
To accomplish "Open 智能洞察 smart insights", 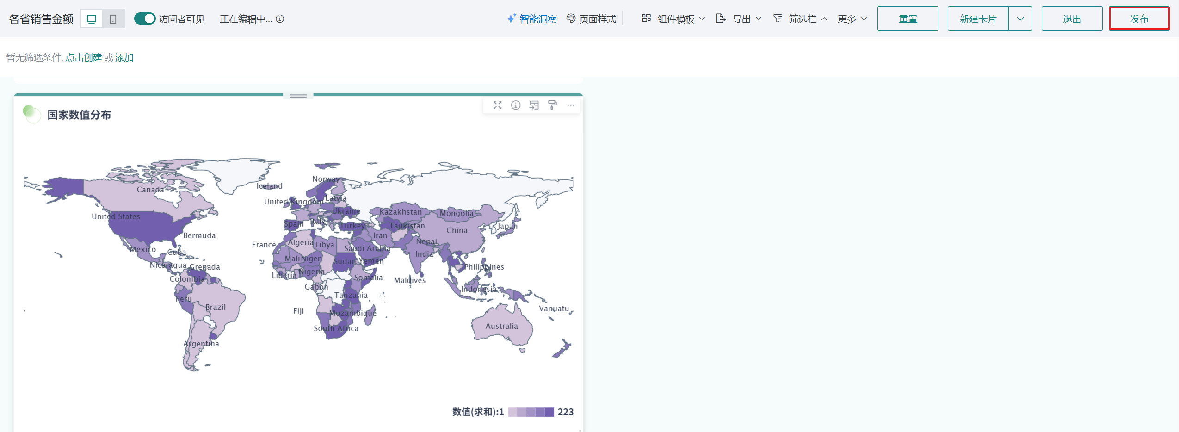I will [532, 19].
